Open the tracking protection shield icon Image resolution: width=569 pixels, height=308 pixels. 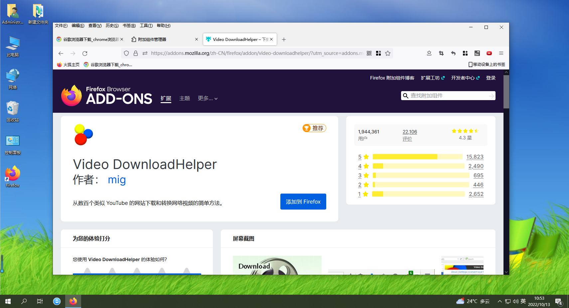pyautogui.click(x=126, y=53)
